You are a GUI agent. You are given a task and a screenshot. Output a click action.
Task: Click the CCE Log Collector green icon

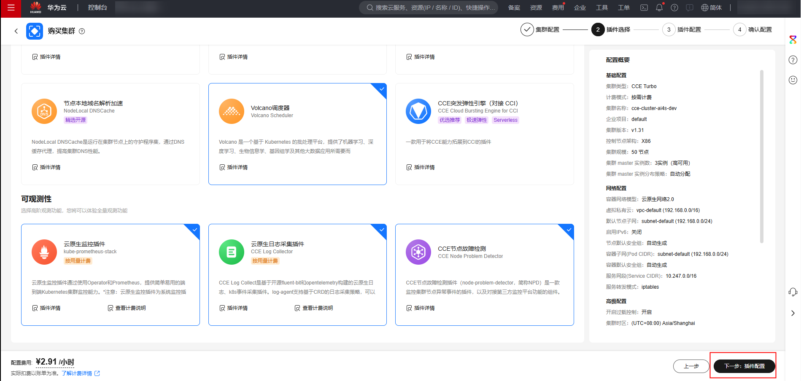pos(232,252)
